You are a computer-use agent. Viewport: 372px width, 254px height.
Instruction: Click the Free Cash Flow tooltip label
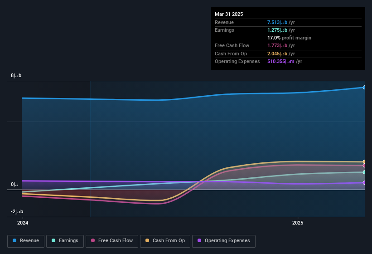click(x=232, y=45)
